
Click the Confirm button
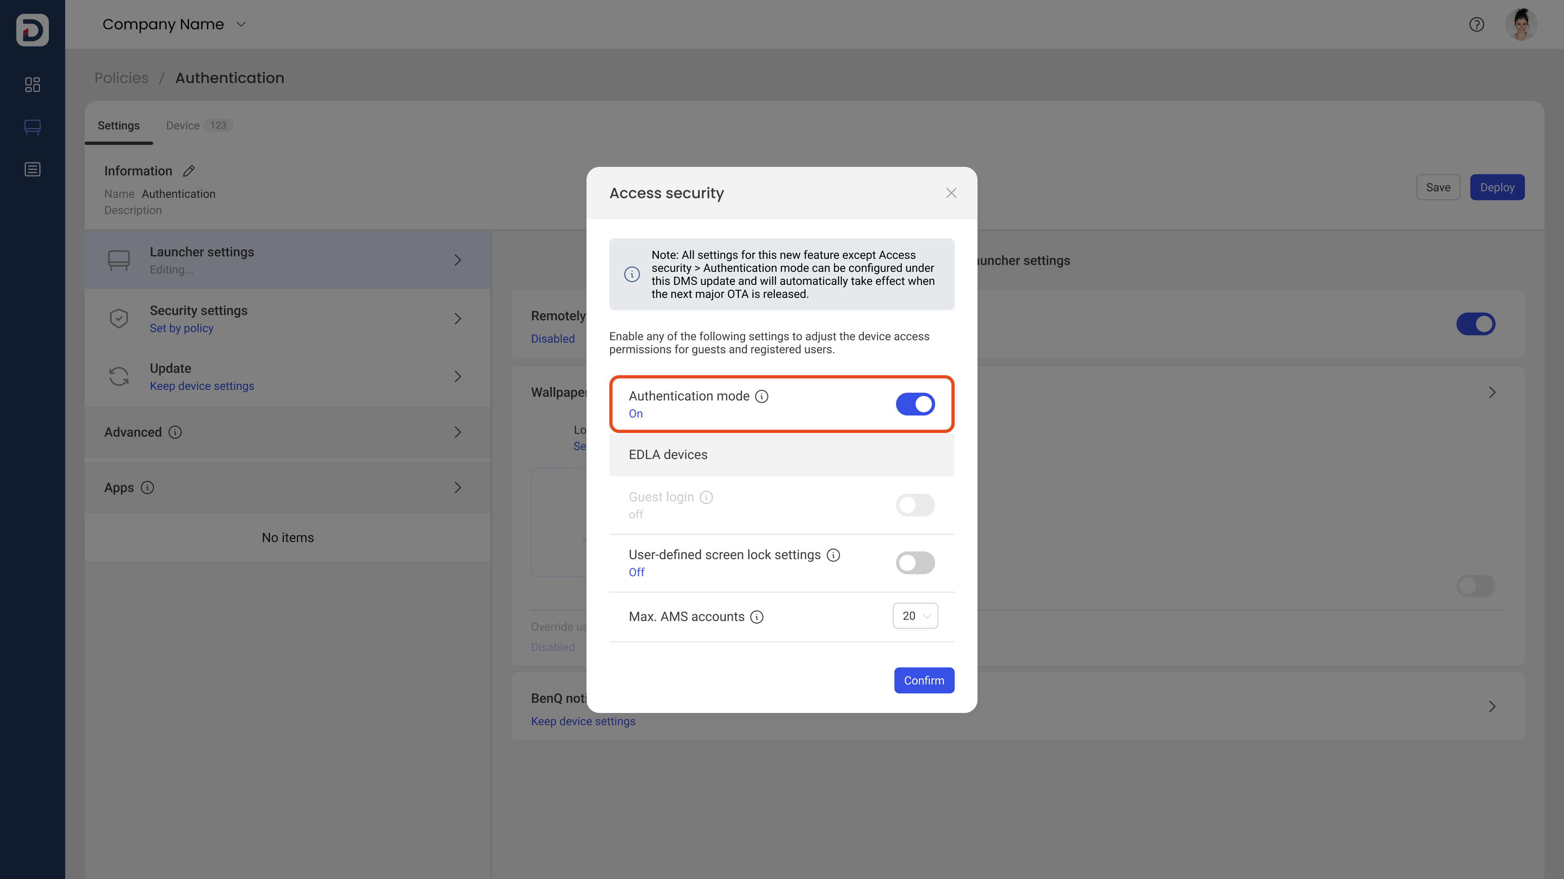923,680
